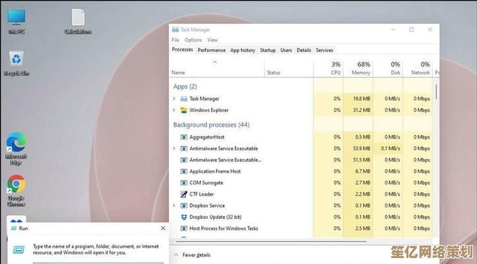Screen dimensions: 477x264
Task: Expand the Antimalware Service Executable row
Action: (174, 148)
